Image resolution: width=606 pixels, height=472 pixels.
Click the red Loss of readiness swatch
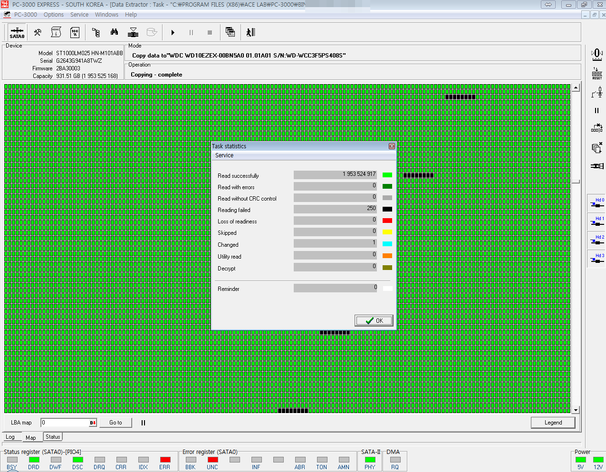387,221
